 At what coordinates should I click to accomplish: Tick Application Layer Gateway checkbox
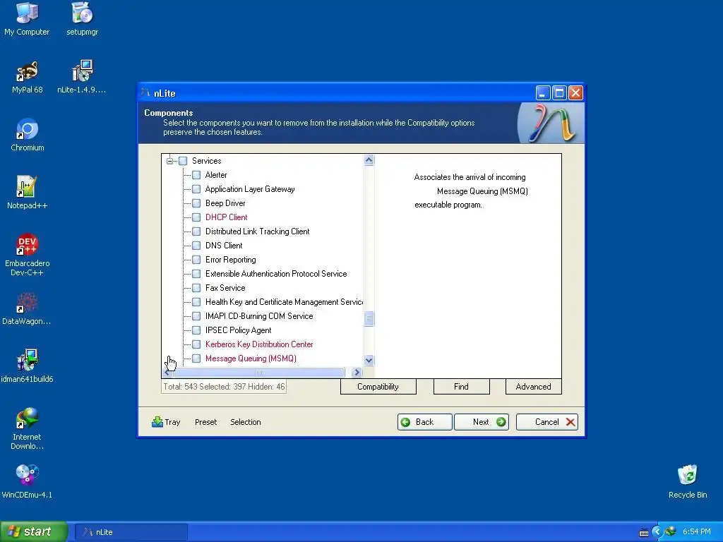tap(196, 189)
